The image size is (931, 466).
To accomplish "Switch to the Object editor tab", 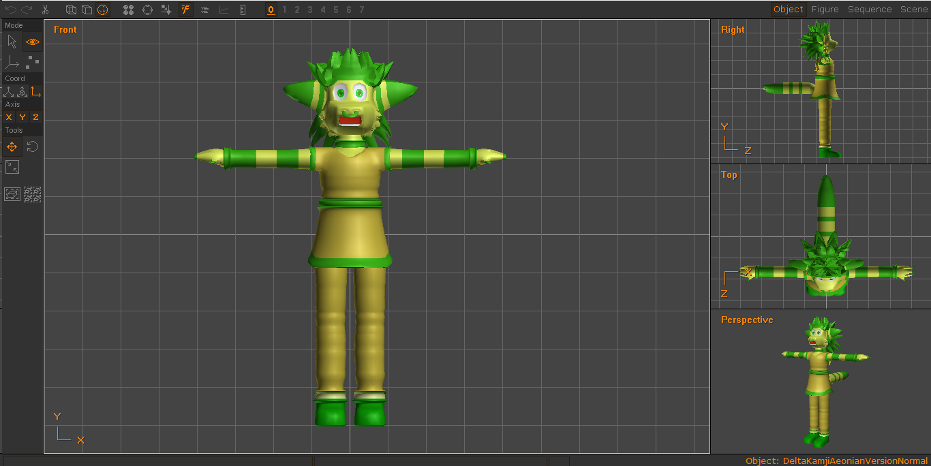I will 789,10.
